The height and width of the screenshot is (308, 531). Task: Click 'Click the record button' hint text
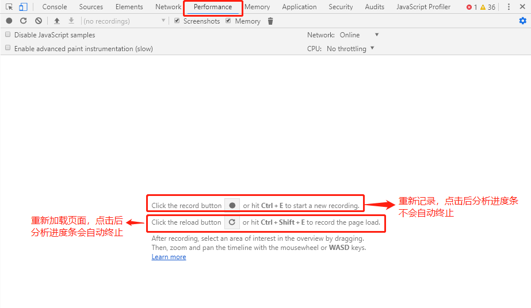point(186,206)
